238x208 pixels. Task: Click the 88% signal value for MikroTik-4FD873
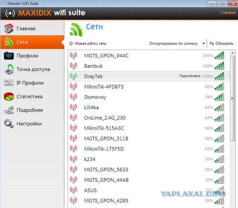[209, 86]
